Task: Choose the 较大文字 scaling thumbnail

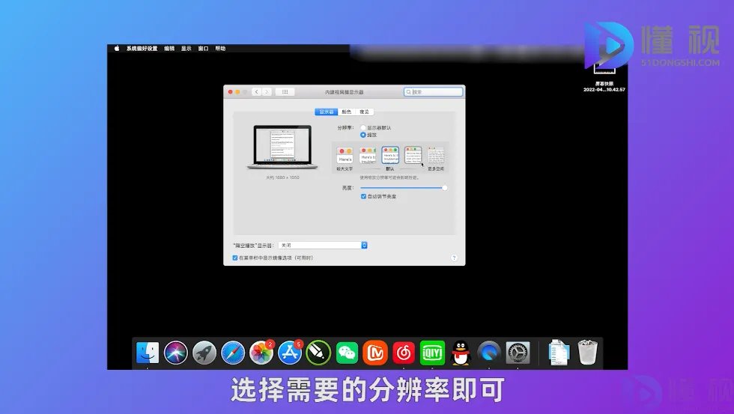Action: [x=345, y=156]
